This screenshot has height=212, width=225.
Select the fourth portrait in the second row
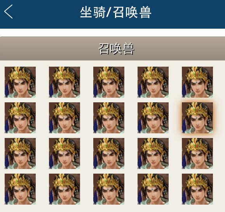[153, 118]
